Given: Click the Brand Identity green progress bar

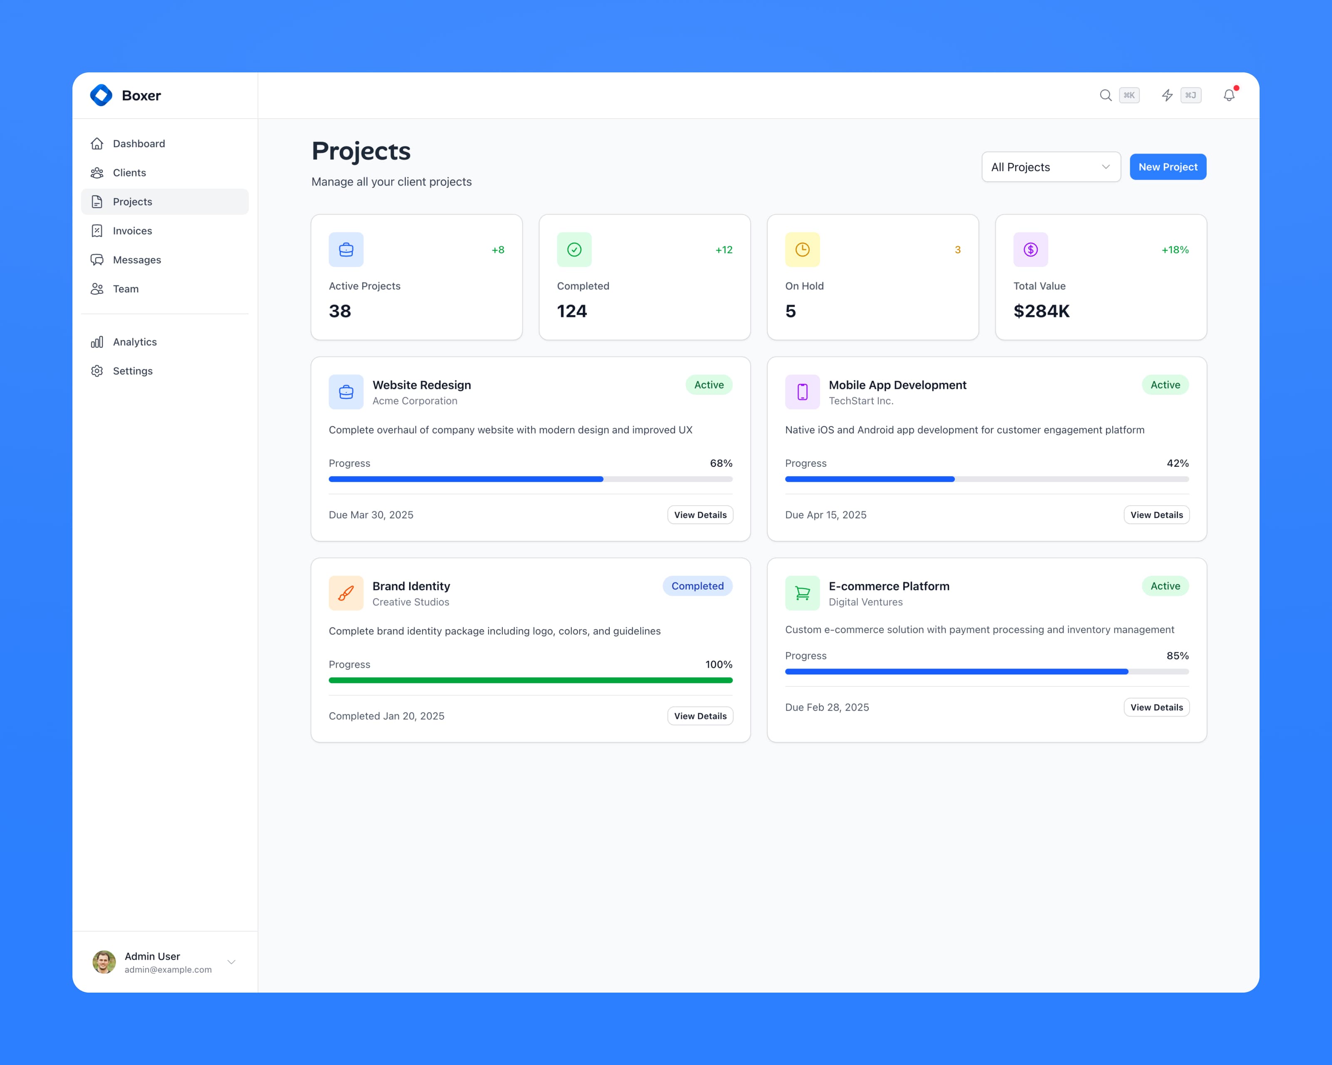Looking at the screenshot, I should [x=530, y=680].
